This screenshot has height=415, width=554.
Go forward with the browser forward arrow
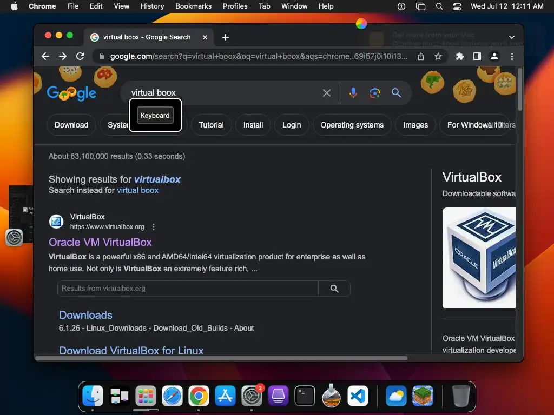click(63, 56)
